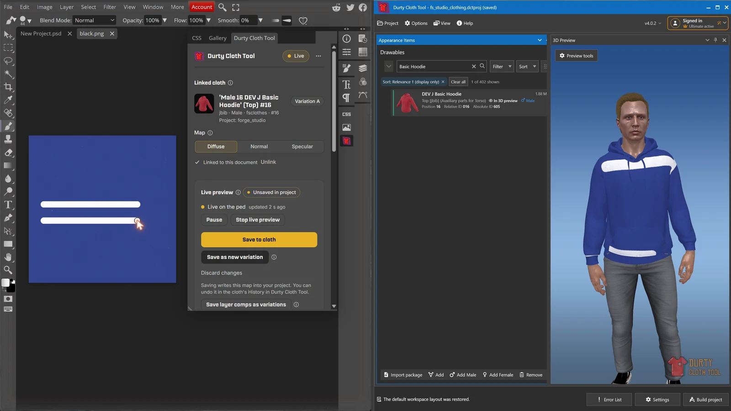The height and width of the screenshot is (411, 731).
Task: Select the Hand tool
Action: (8, 257)
